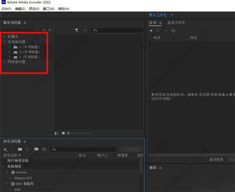Viewport: 235px width, 192px height.
Task: Create a new preset group folder
Action: coord(20,149)
